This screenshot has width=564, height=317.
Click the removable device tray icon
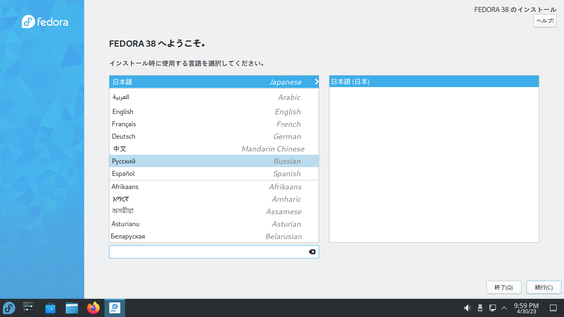tap(480, 308)
